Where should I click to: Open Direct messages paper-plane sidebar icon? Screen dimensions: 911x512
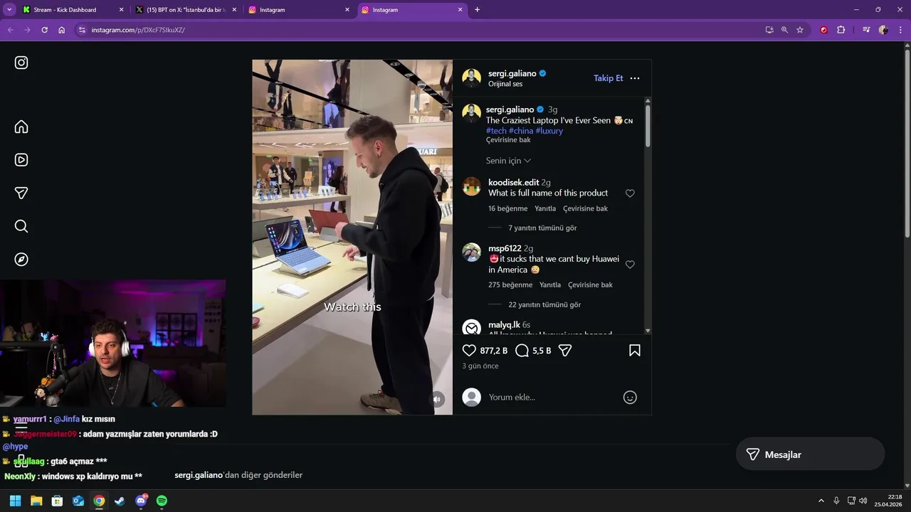point(21,193)
